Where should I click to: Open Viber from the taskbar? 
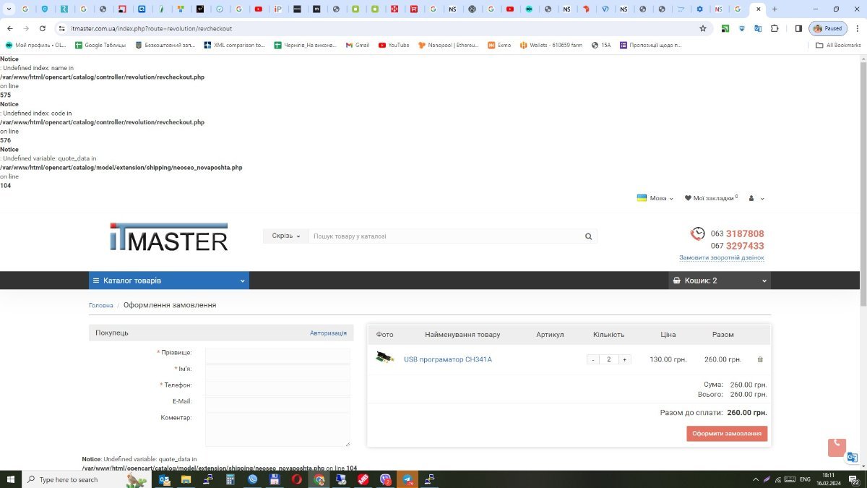click(385, 479)
